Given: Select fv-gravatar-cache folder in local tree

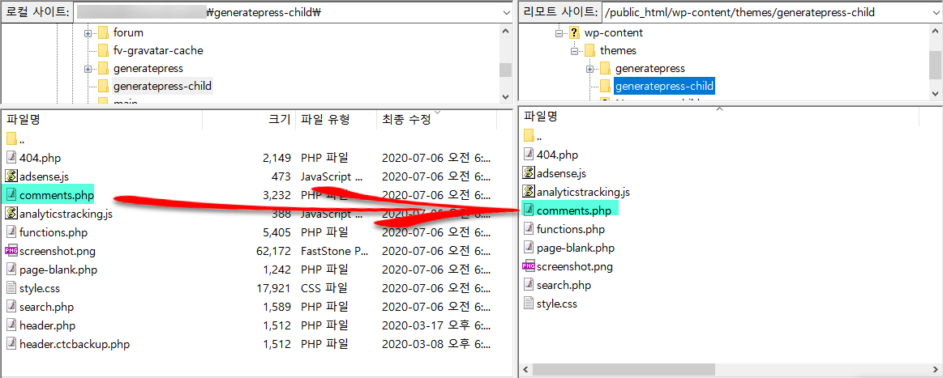Looking at the screenshot, I should [x=157, y=50].
